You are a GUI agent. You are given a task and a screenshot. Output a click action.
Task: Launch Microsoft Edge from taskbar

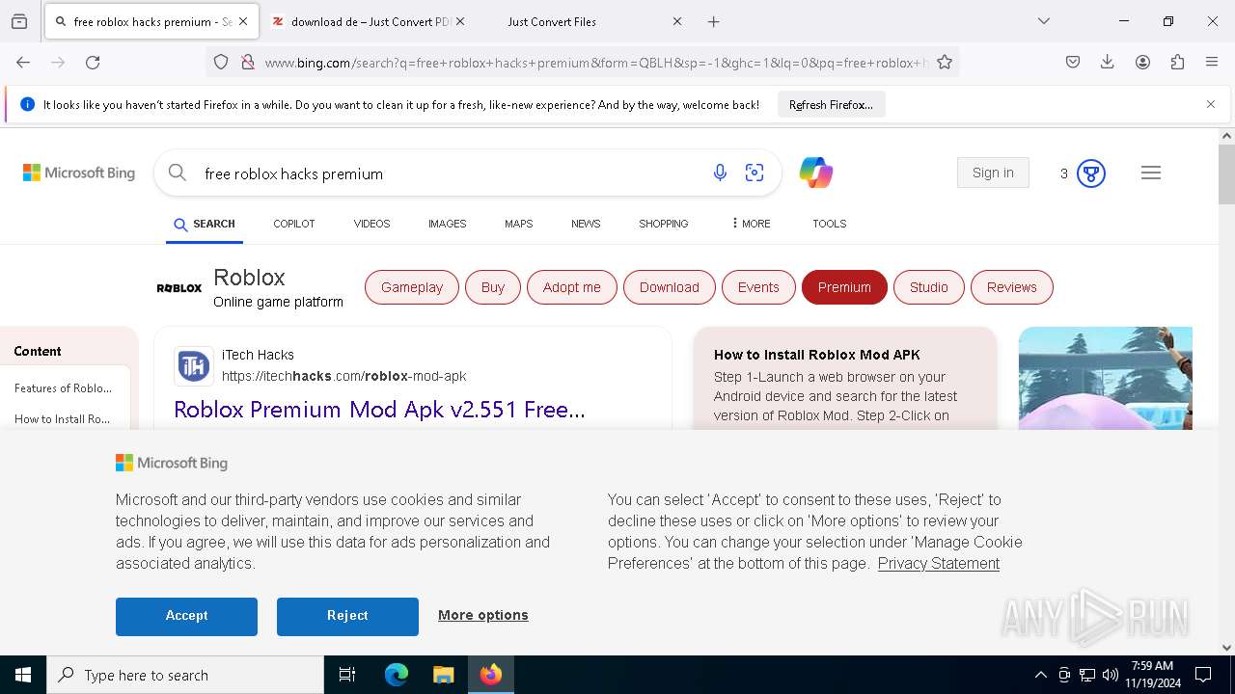click(x=397, y=675)
